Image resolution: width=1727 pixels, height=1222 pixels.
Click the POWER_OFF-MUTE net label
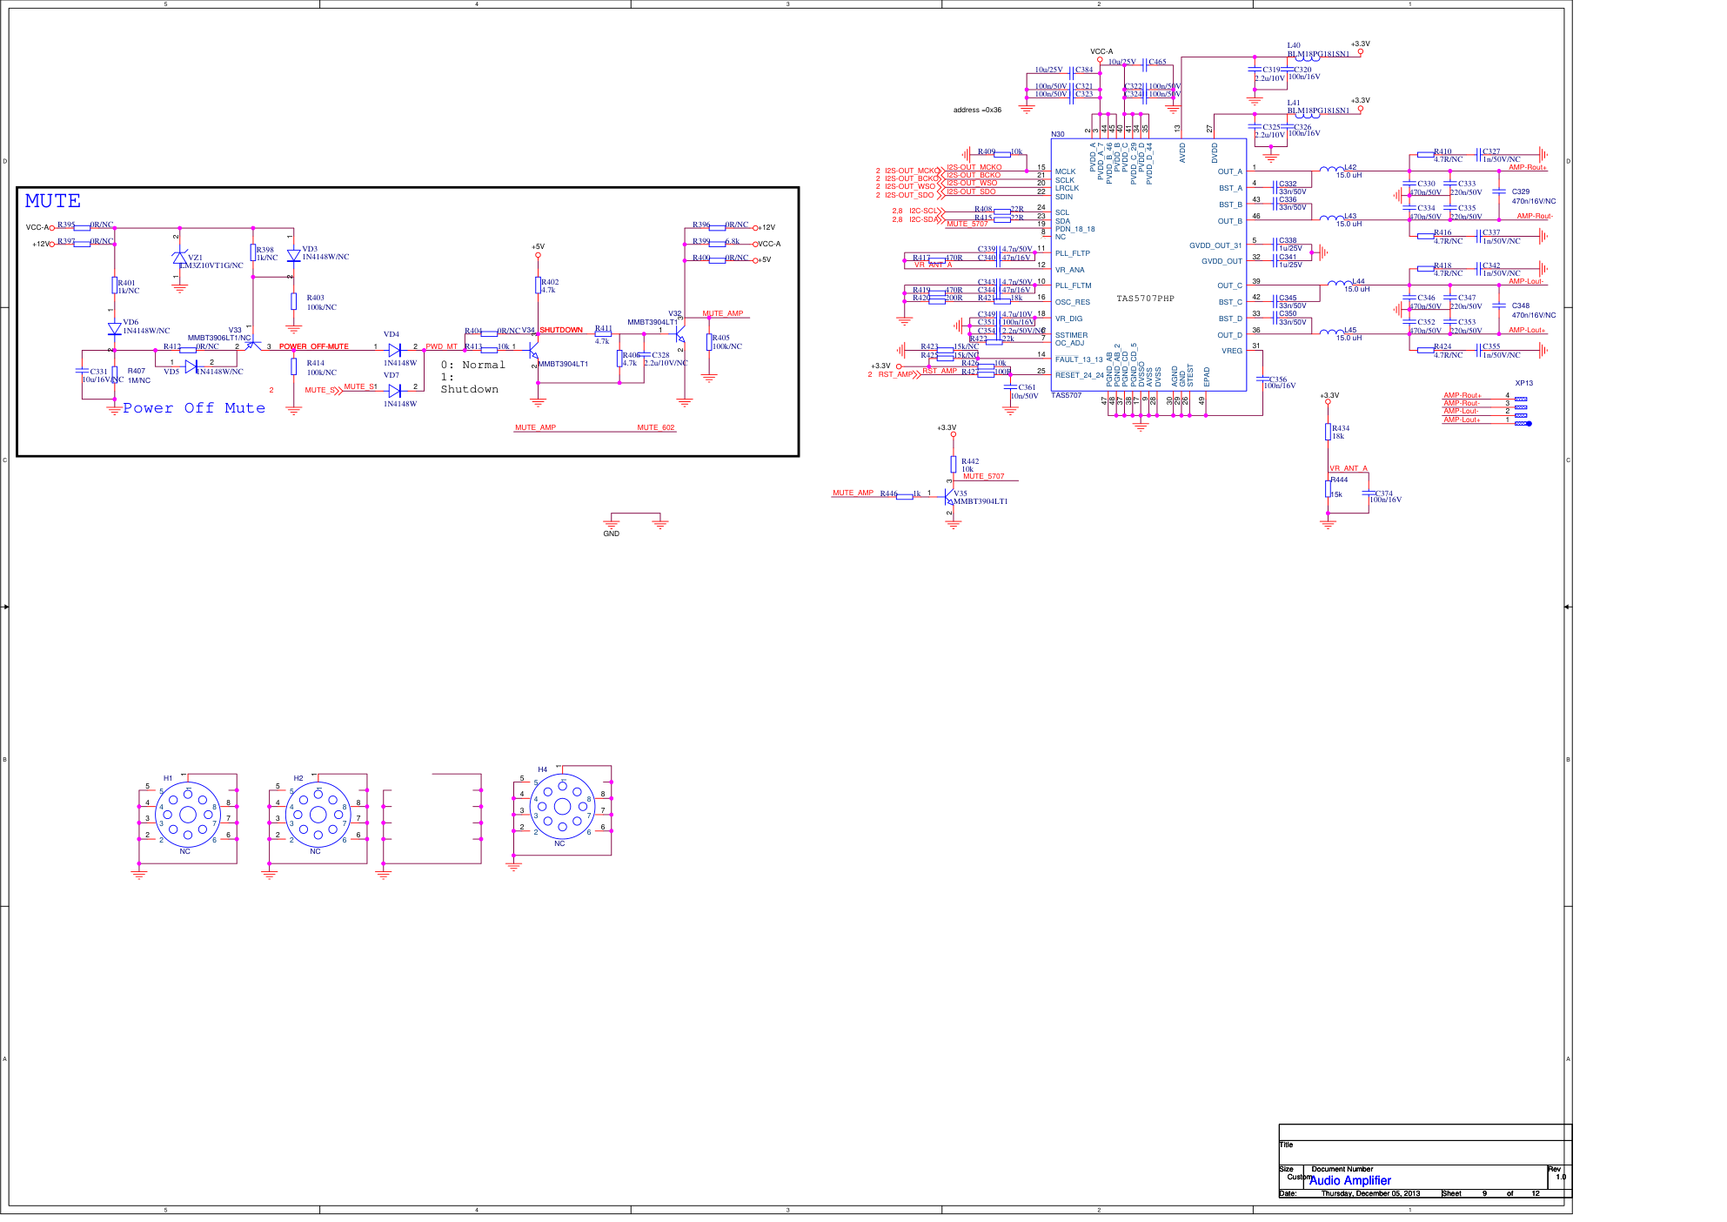[x=314, y=346]
